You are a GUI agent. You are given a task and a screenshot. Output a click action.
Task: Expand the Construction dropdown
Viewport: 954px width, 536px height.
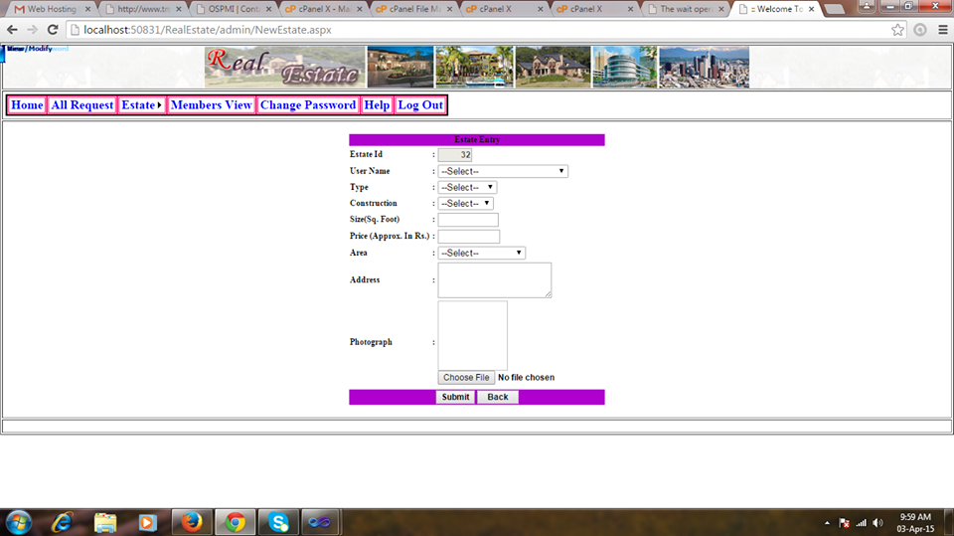[465, 203]
